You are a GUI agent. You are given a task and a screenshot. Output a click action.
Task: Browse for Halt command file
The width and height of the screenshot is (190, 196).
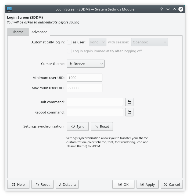click(129, 102)
